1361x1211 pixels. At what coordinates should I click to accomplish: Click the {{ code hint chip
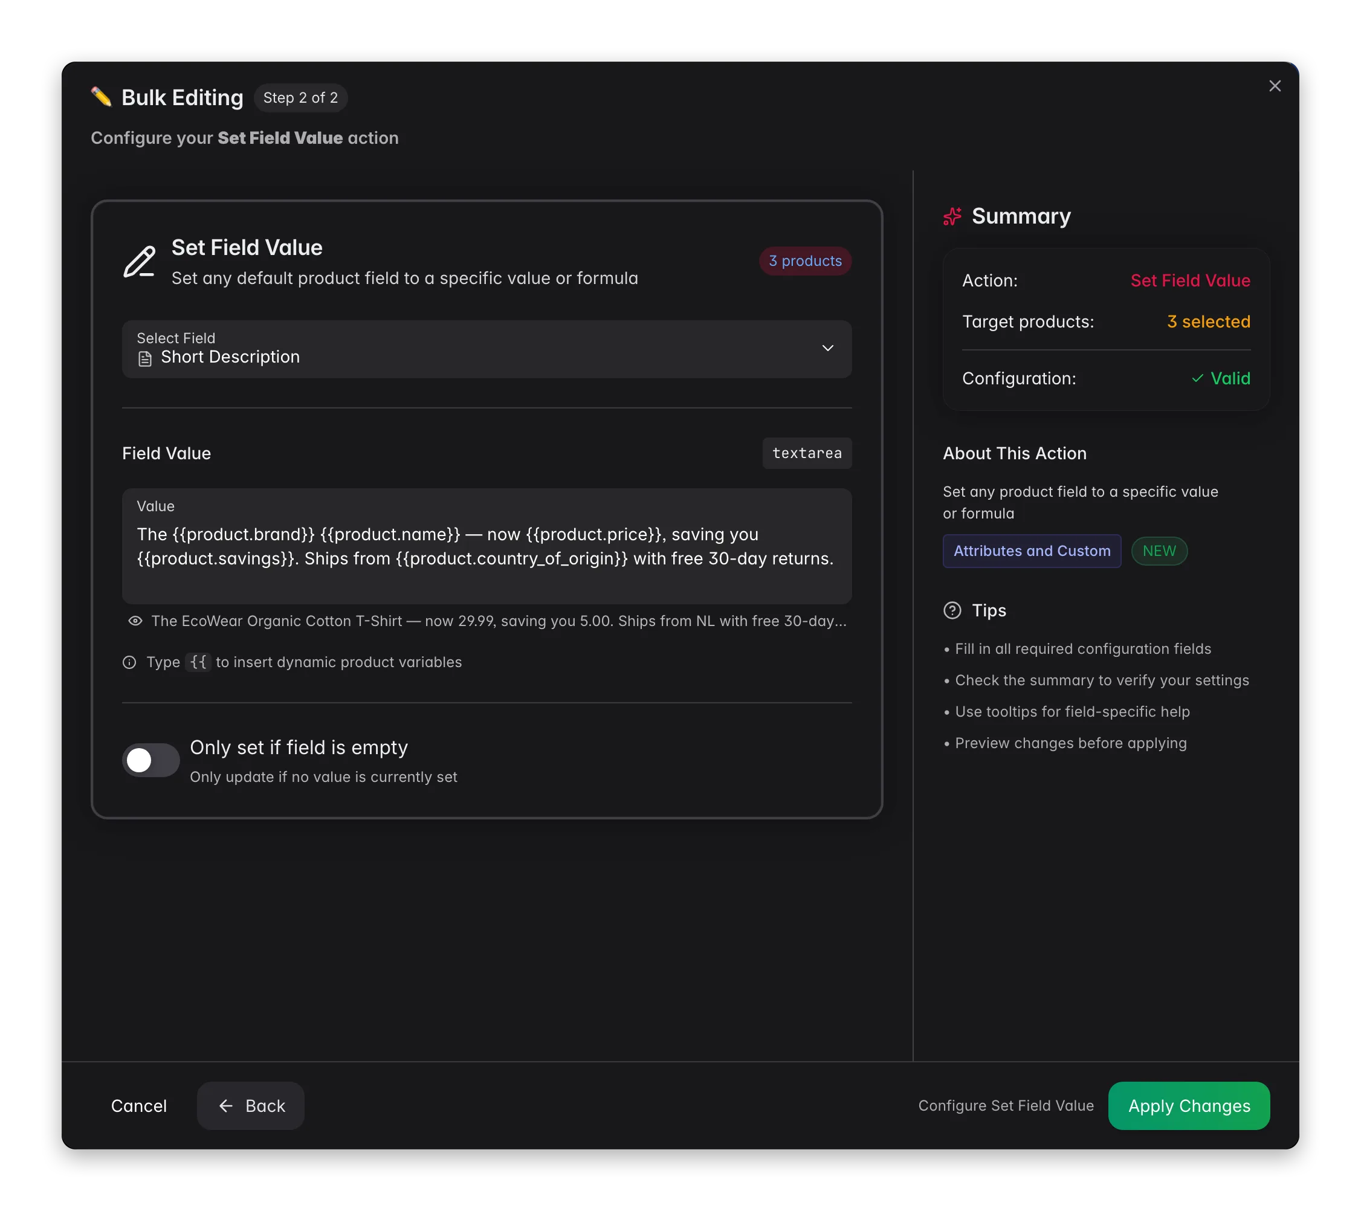point(198,662)
